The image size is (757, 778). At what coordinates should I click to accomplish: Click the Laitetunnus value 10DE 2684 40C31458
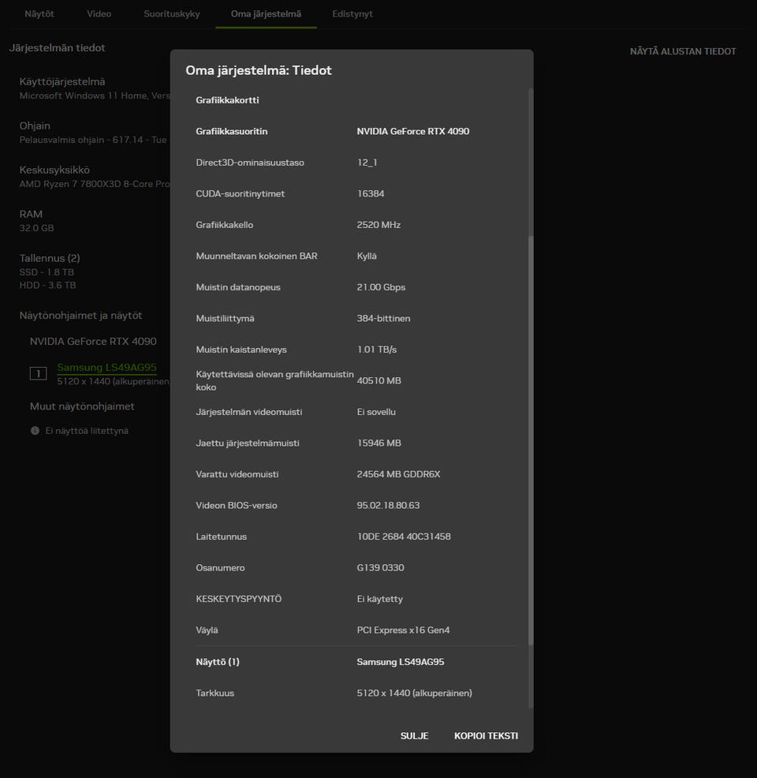[404, 537]
